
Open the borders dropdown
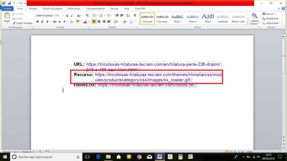click(x=134, y=22)
